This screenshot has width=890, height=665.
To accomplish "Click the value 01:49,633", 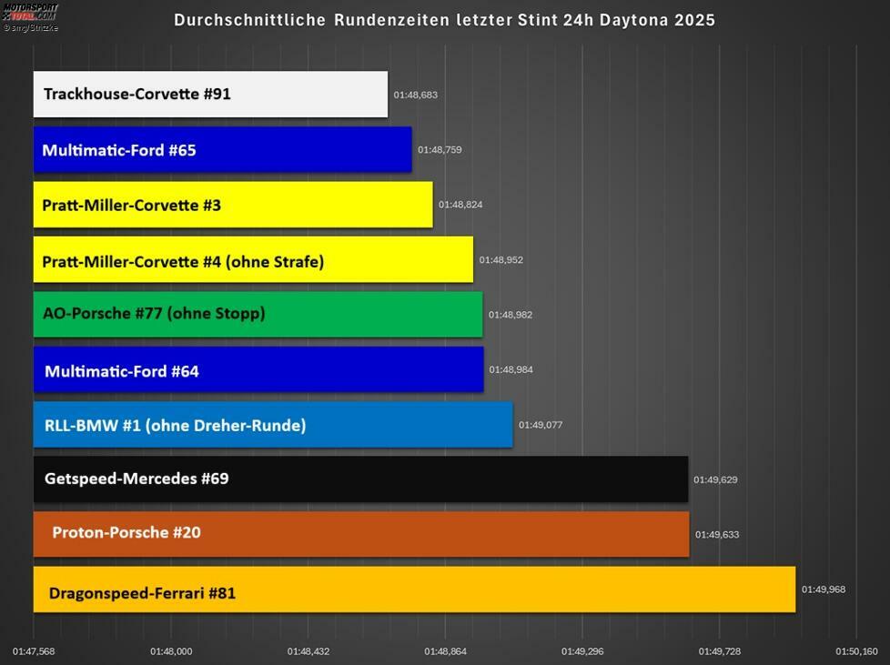I will coord(717,535).
